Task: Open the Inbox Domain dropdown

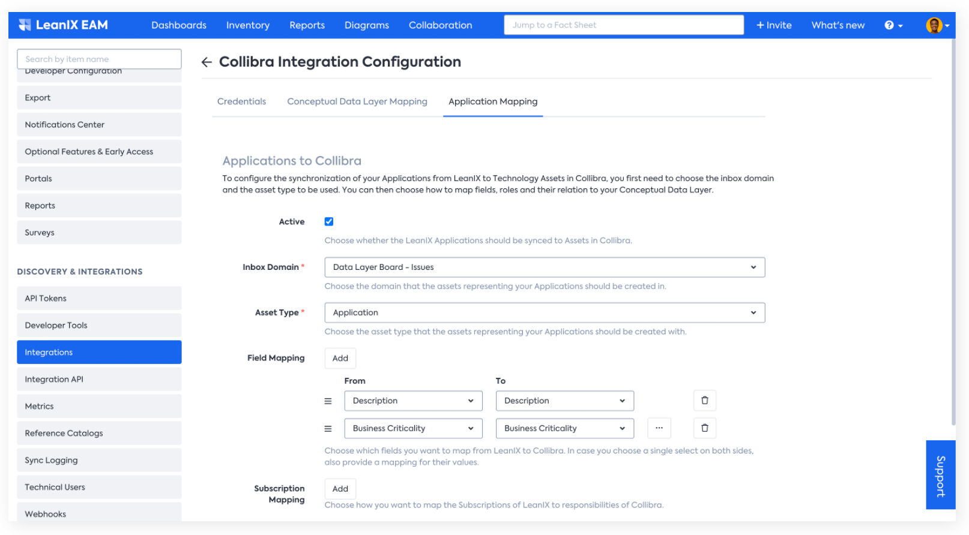Action: click(545, 267)
